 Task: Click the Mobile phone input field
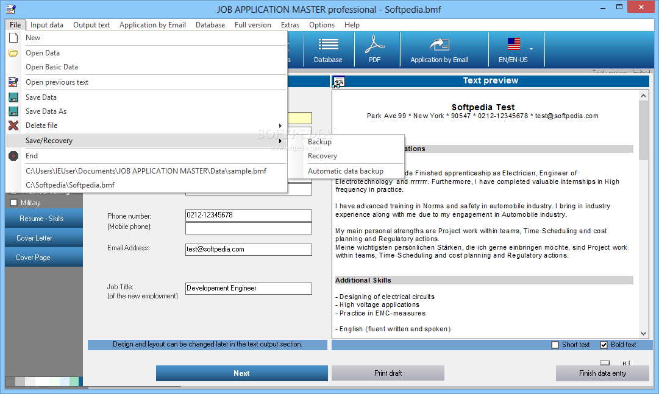248,228
